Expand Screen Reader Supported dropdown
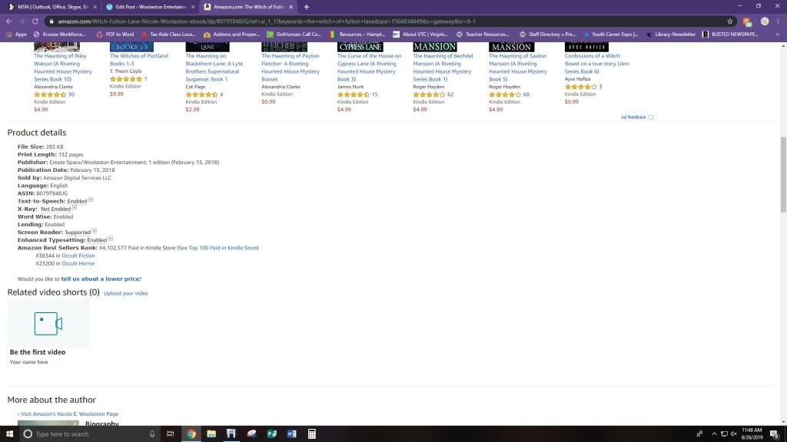Image resolution: width=787 pixels, height=442 pixels. [95, 230]
